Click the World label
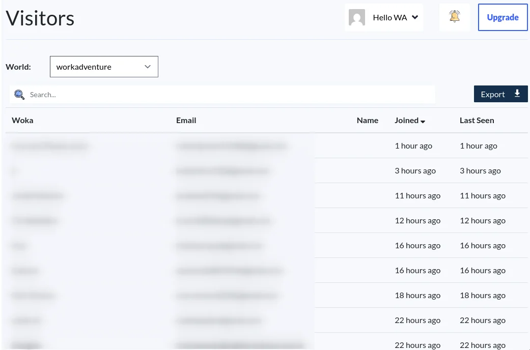 point(18,67)
